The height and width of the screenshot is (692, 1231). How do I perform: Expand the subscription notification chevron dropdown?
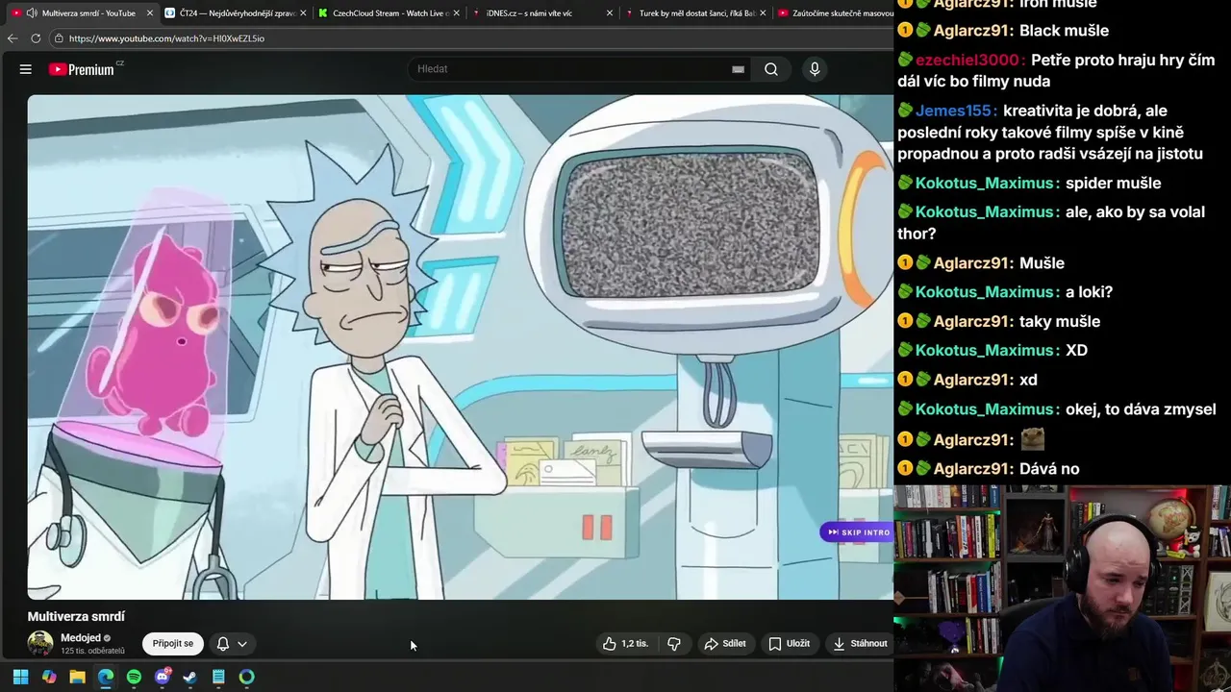coord(242,644)
